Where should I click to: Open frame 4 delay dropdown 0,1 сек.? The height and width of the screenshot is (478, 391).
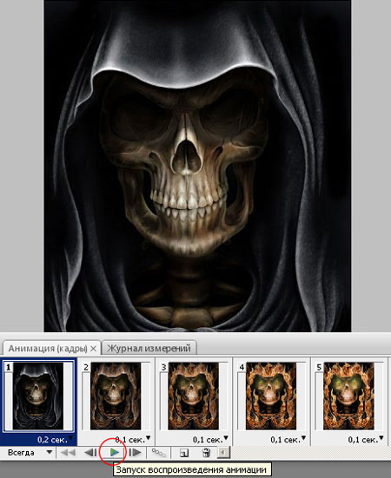pyautogui.click(x=288, y=440)
